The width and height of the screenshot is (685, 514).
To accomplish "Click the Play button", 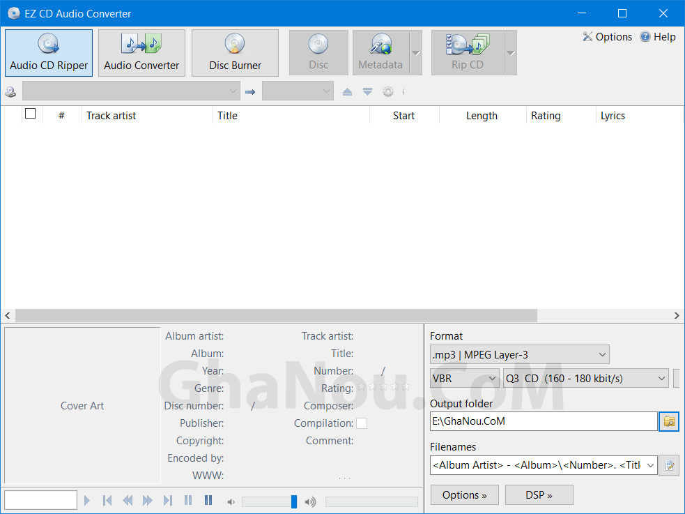I will click(86, 500).
